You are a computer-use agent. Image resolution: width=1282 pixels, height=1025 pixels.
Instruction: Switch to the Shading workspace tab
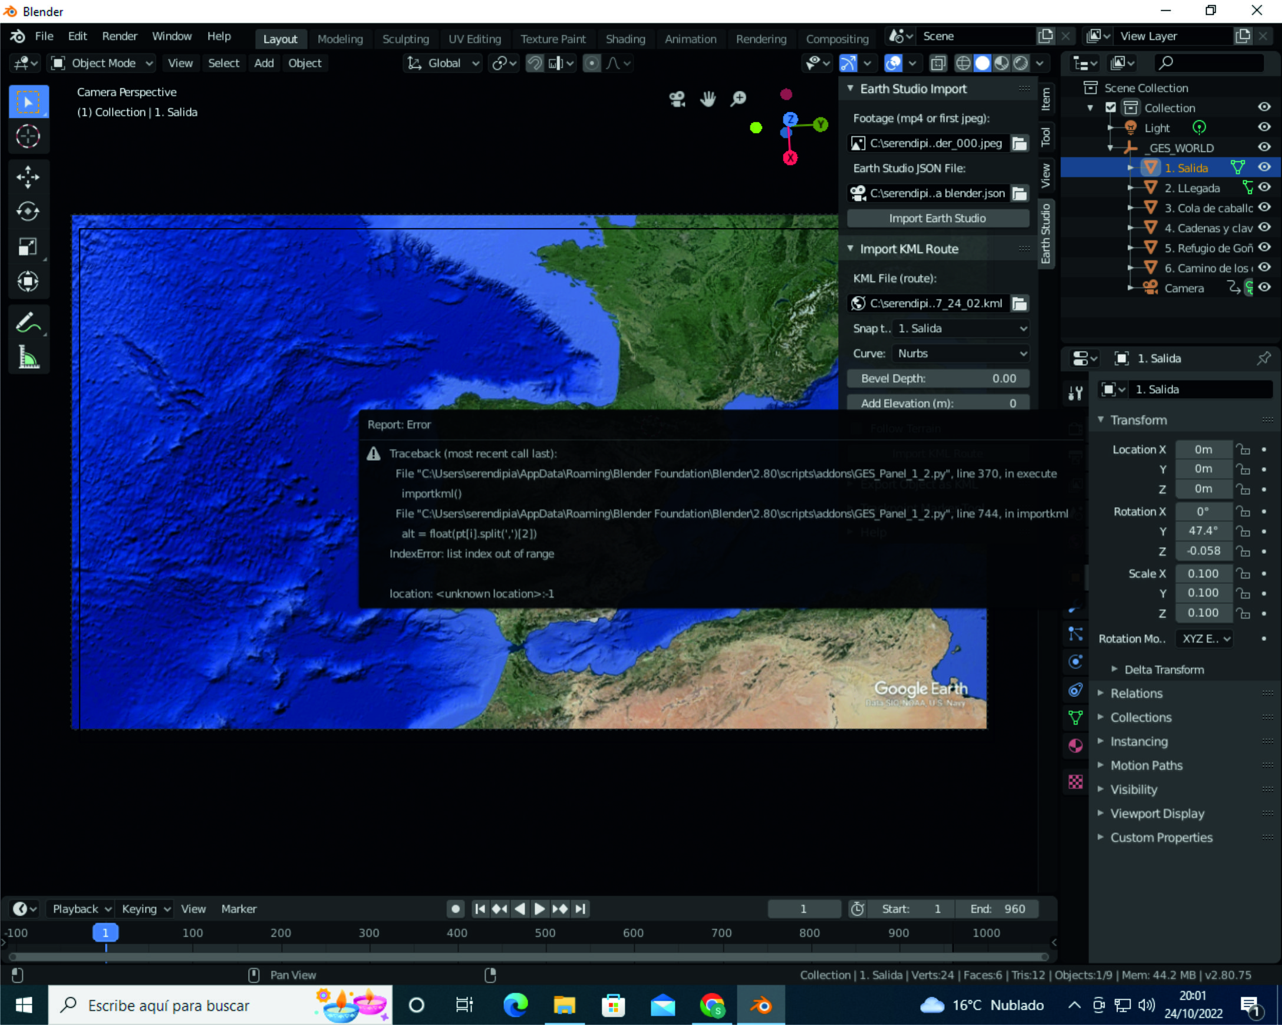625,39
